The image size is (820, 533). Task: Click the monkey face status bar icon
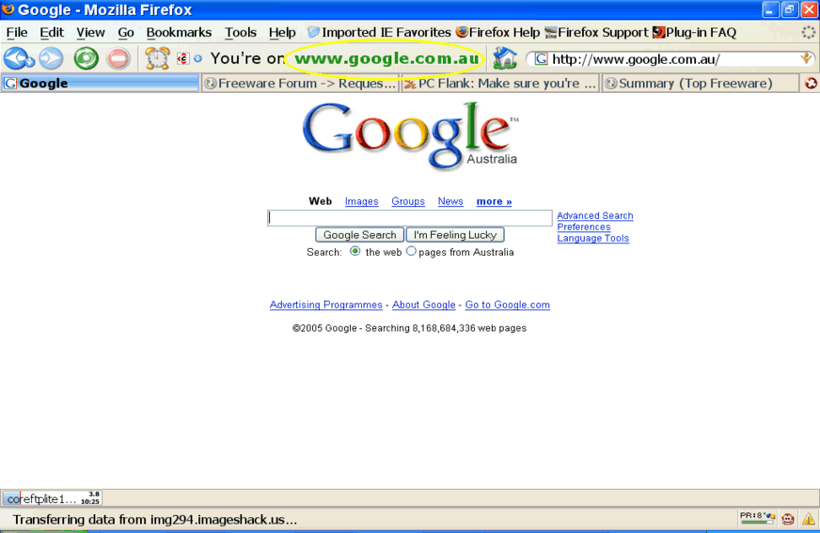(788, 519)
